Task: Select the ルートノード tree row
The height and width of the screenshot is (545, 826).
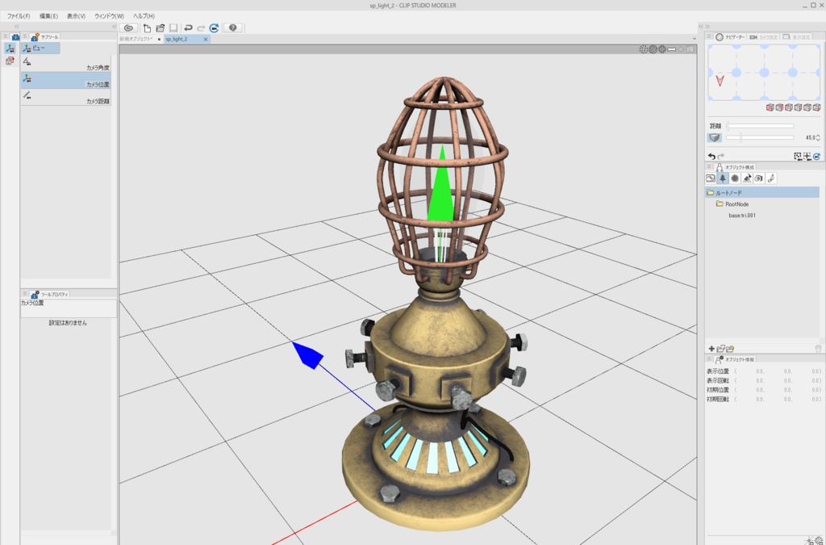Action: [762, 192]
